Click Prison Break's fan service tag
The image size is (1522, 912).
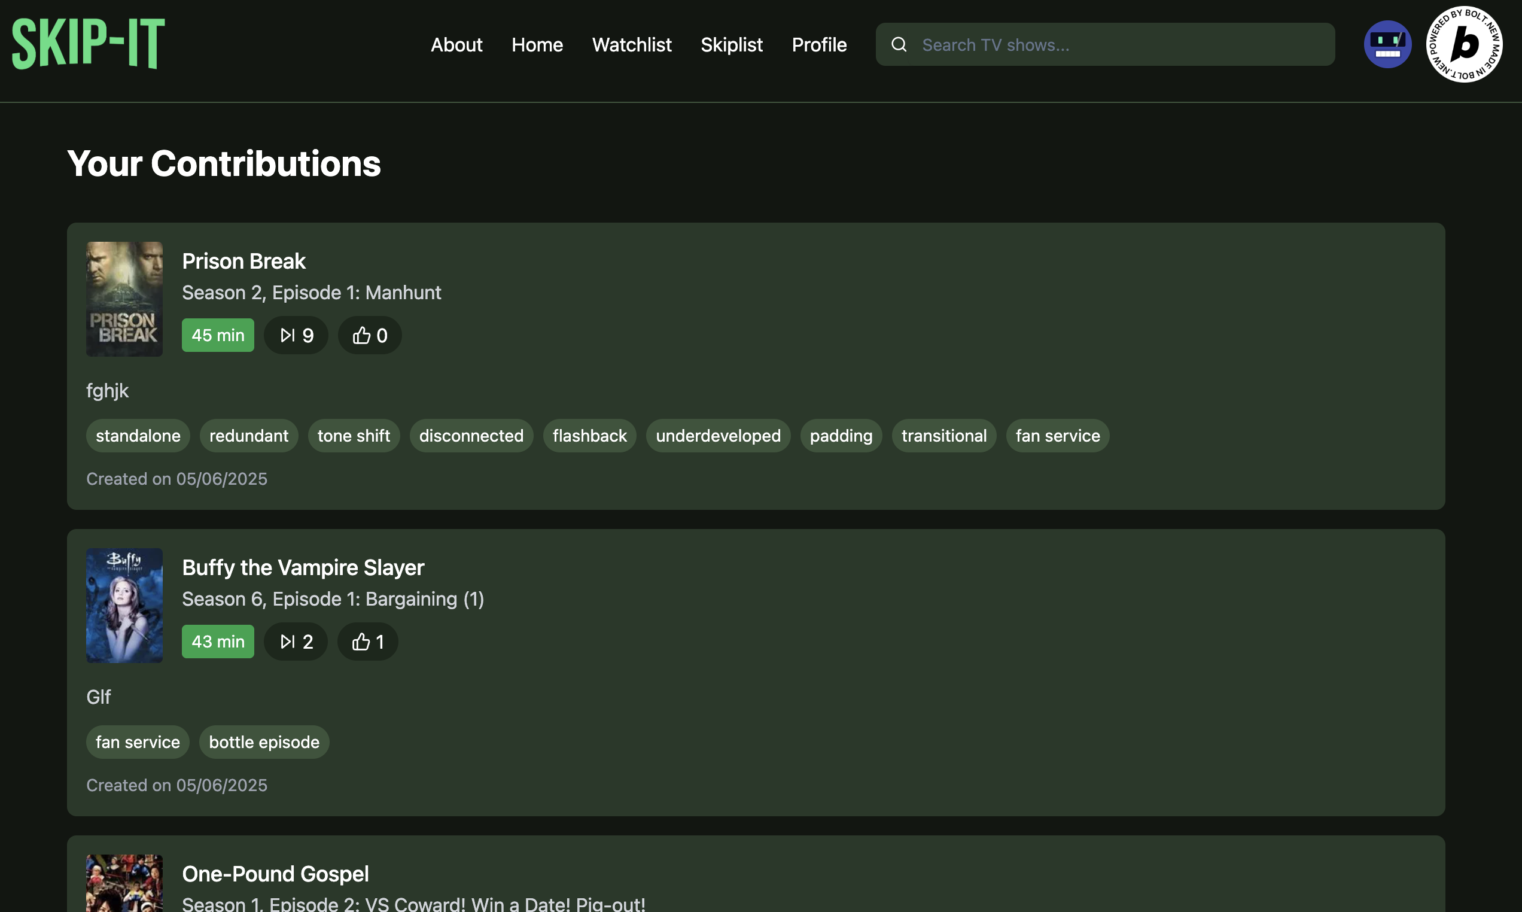pos(1058,436)
